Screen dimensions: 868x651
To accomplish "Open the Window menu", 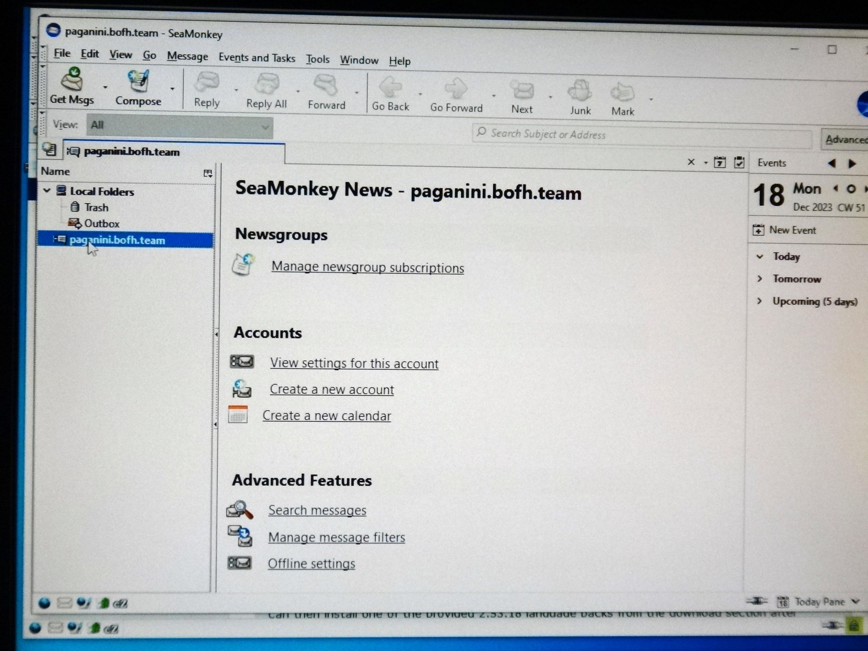I will [359, 60].
